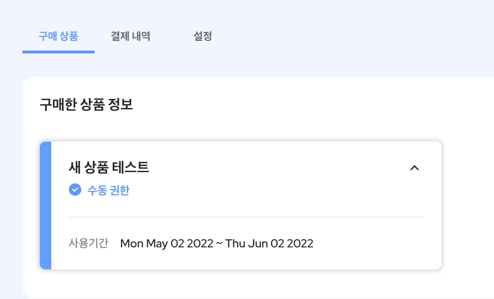Image resolution: width=494 pixels, height=299 pixels.
Task: Click the word Jun in the usage period
Action: coord(257,244)
